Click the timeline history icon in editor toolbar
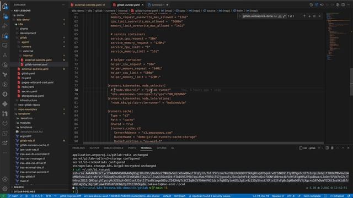 click(311, 5)
